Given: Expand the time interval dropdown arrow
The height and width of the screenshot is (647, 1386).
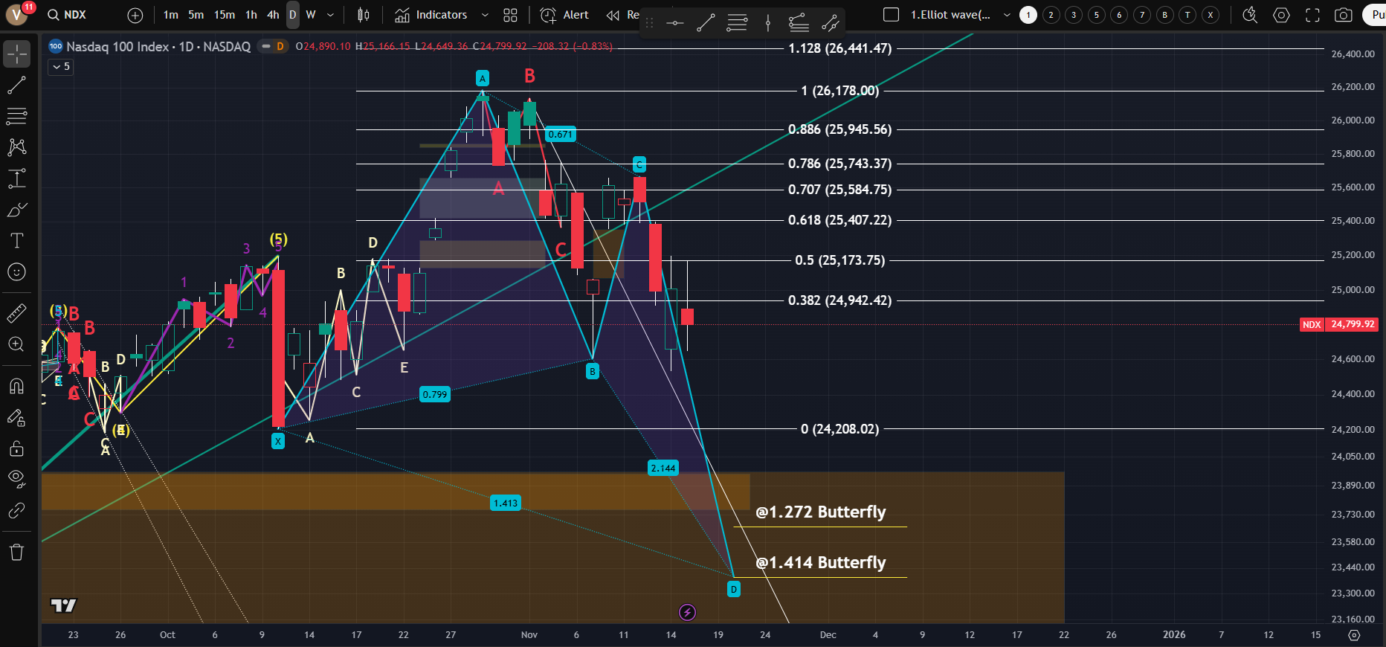Looking at the screenshot, I should point(331,15).
